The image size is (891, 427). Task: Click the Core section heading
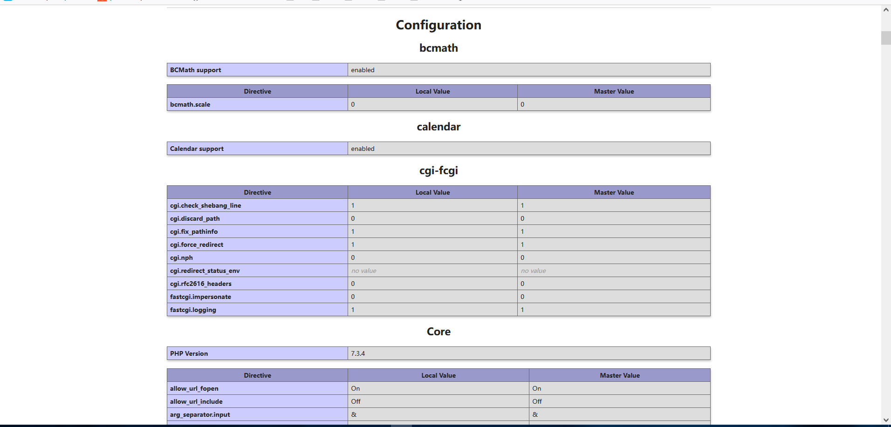(x=438, y=332)
